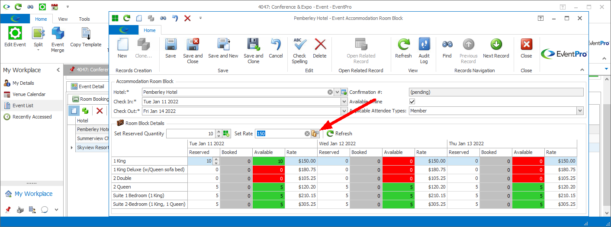Click the Set Reserved Quantity stepper arrows
This screenshot has width=611, height=227.
click(x=219, y=134)
